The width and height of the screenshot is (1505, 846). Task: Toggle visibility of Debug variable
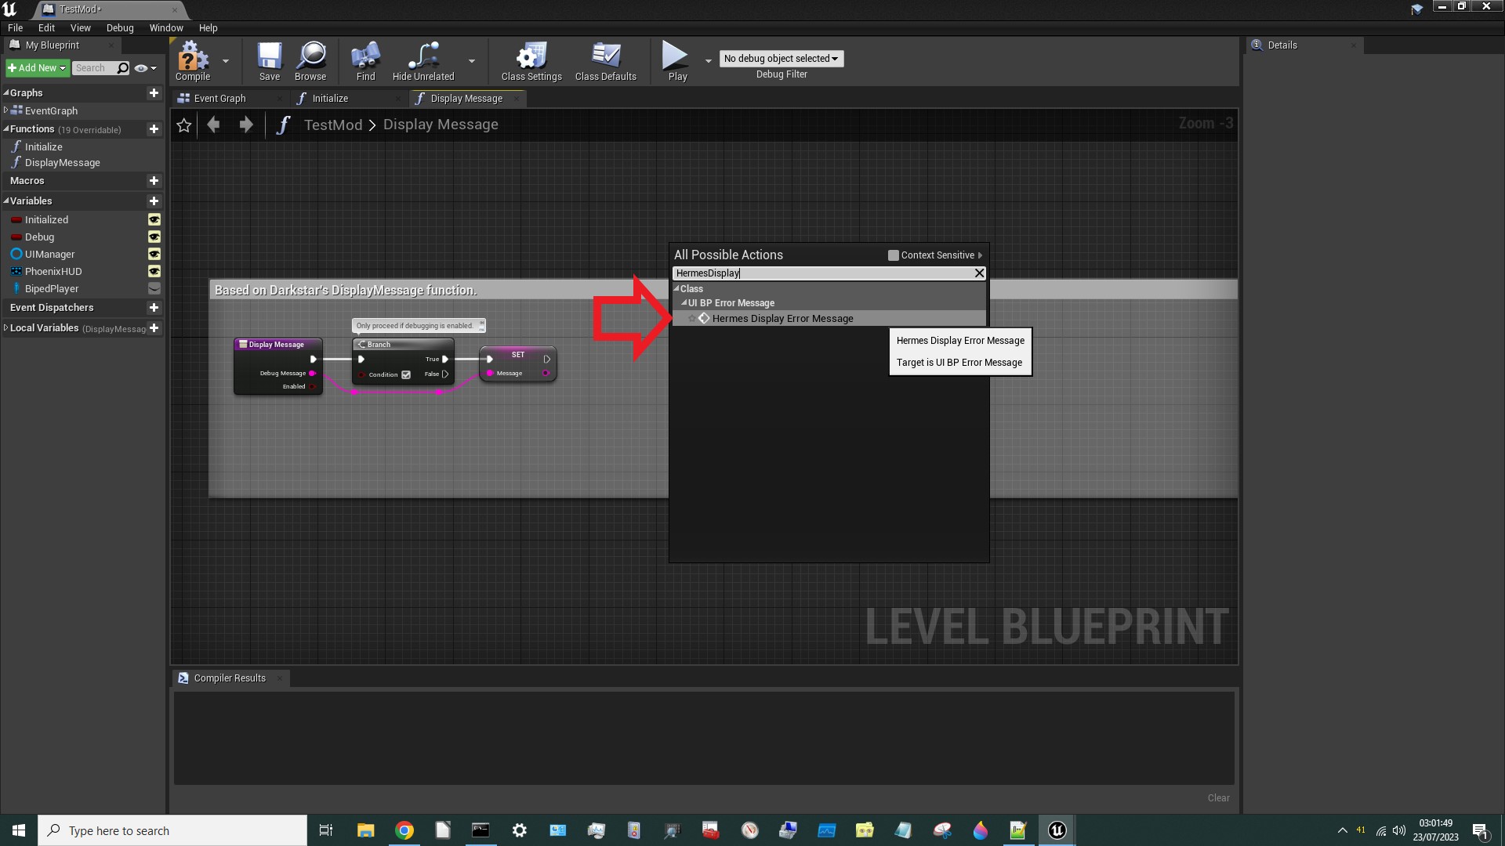[x=154, y=237]
